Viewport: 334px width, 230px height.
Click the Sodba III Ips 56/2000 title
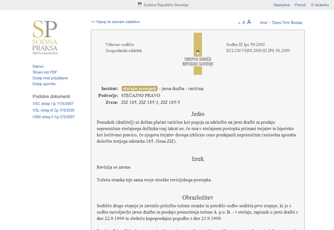click(x=246, y=44)
